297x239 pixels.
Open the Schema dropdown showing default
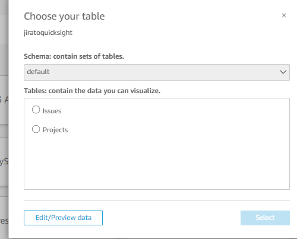(157, 72)
